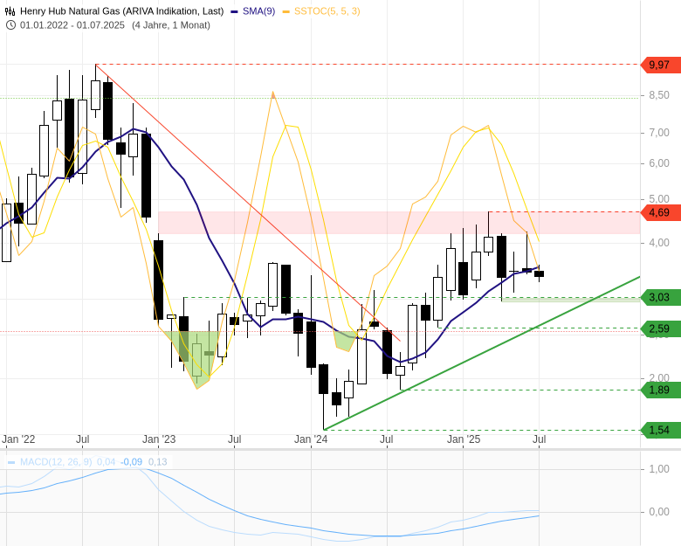Click the 0,00 MACD axis label
681x546 pixels.
point(659,512)
